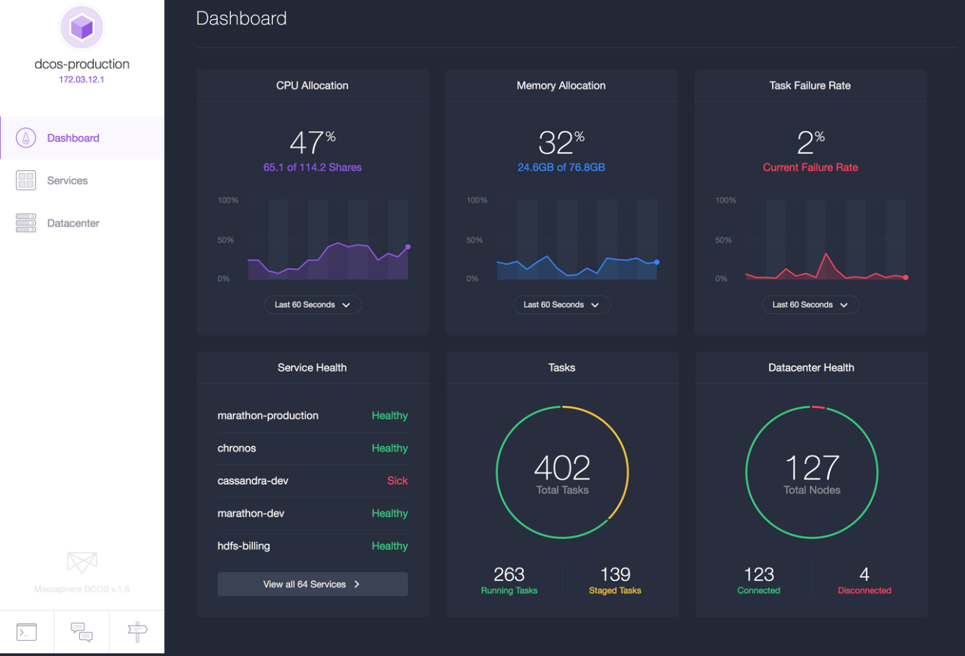Click the Datacenter server stack icon
This screenshot has width=965, height=656.
click(26, 223)
